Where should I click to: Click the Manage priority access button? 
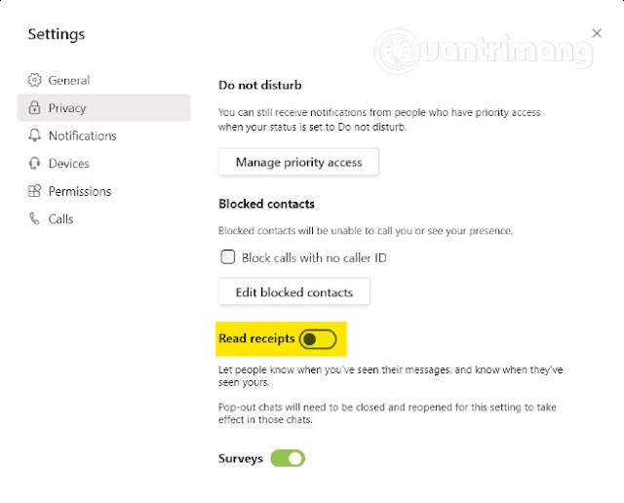[298, 162]
